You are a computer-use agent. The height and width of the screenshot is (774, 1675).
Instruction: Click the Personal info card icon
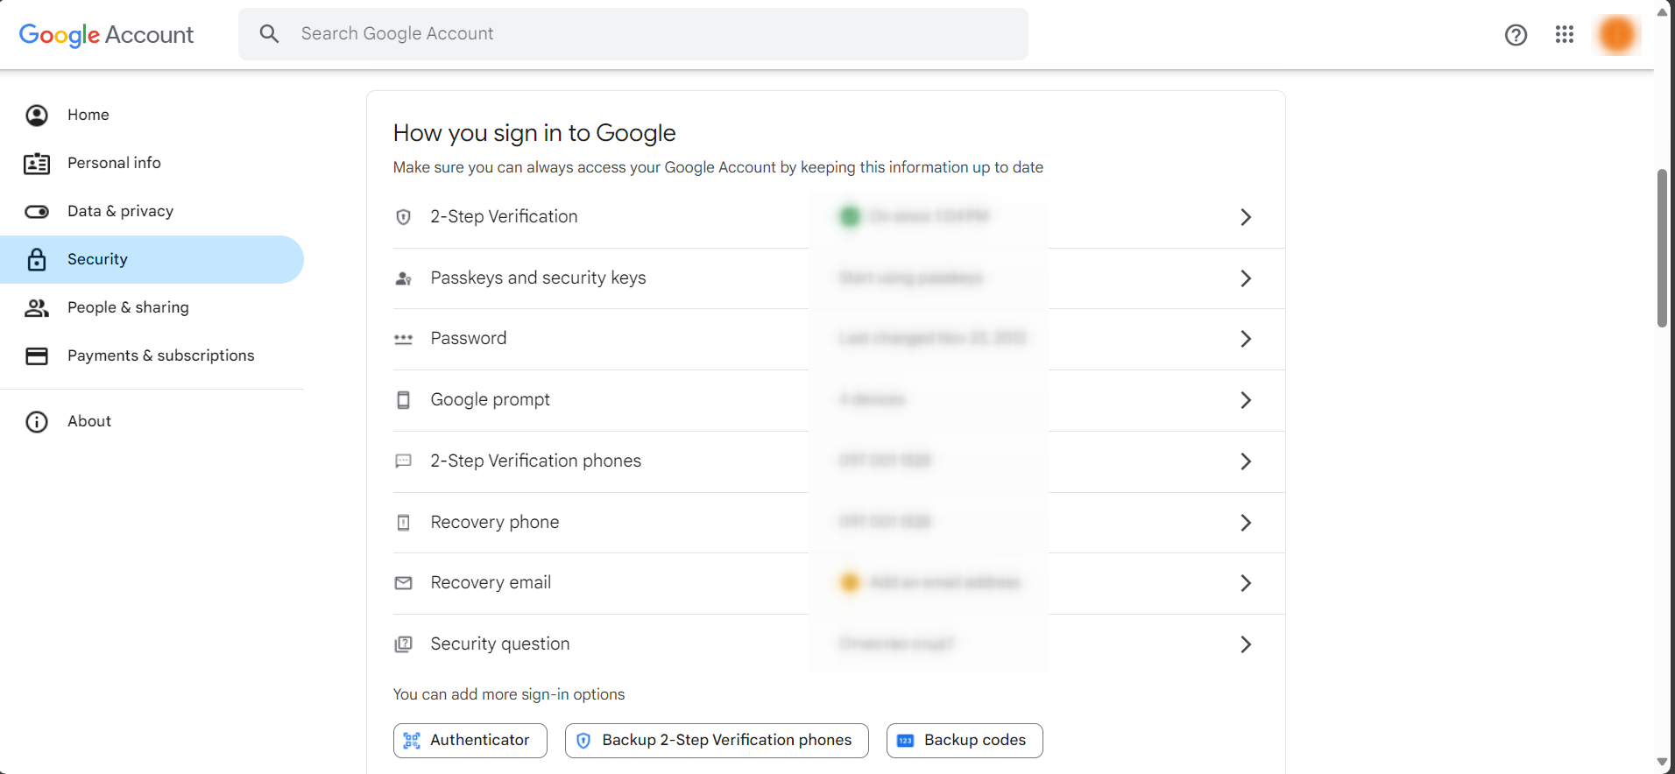37,163
